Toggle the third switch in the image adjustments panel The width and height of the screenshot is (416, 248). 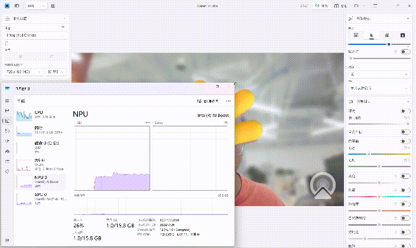tap(405, 141)
